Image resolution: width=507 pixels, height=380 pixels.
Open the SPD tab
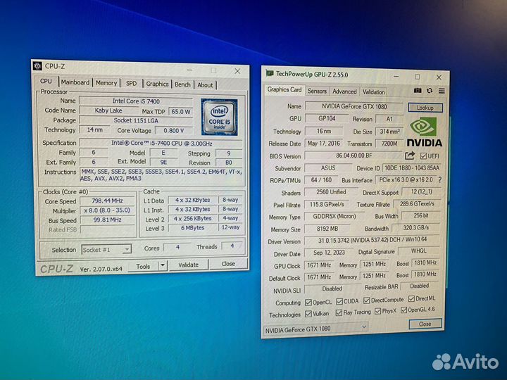point(131,83)
